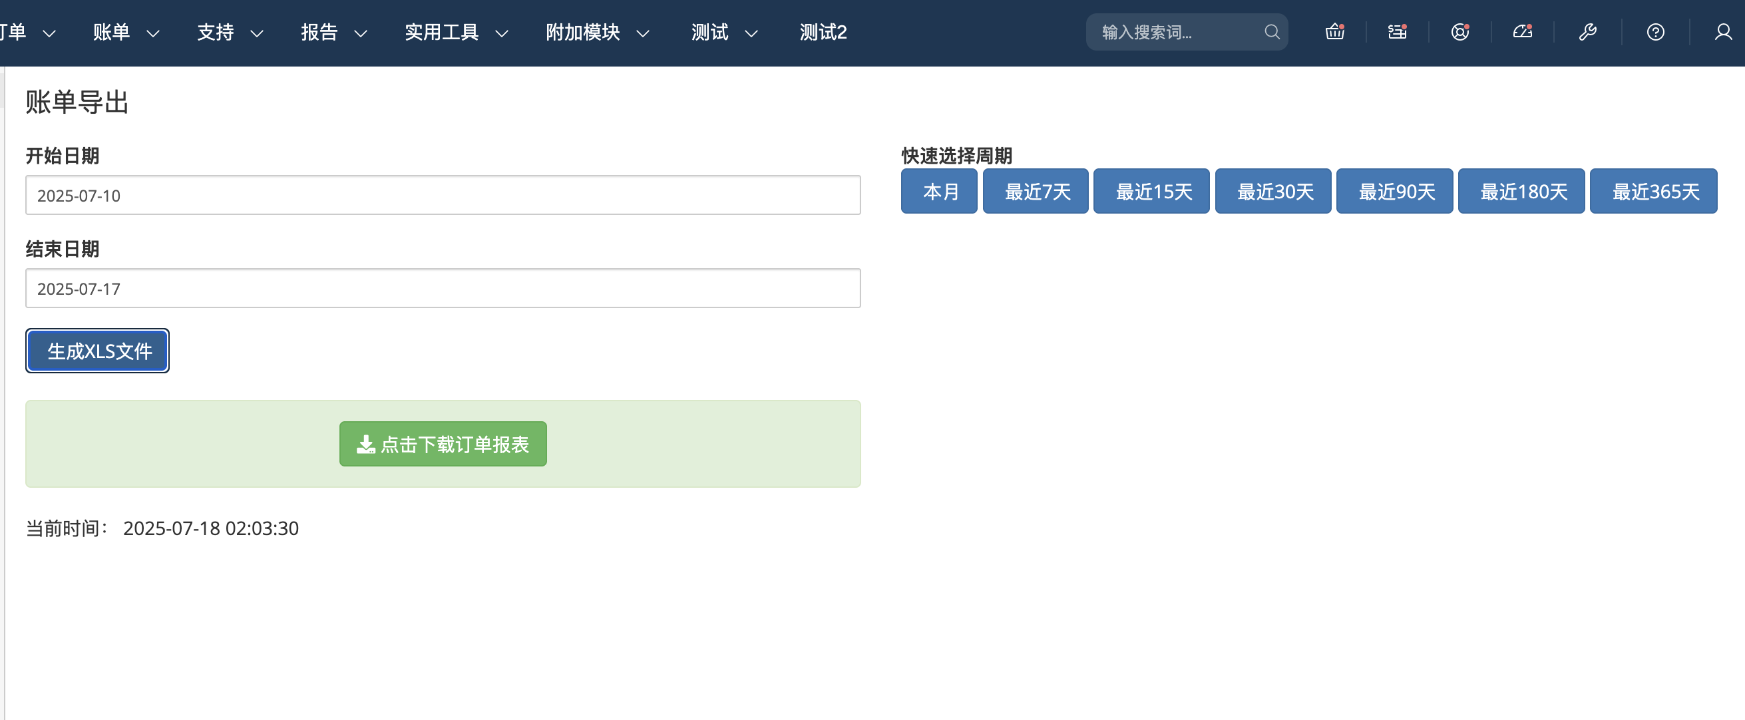Click the status dashboard gauge icon

click(x=1522, y=31)
